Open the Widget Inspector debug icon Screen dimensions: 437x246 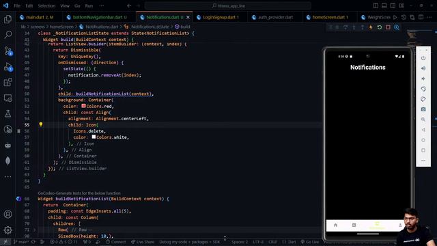[x=397, y=27]
